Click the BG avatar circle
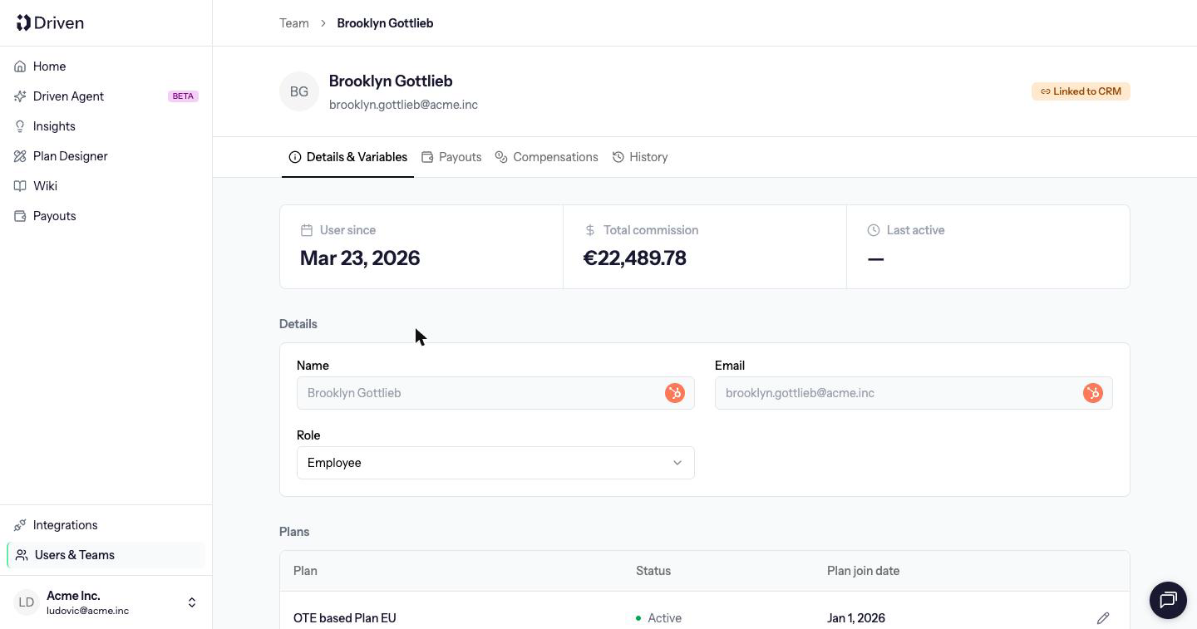The width and height of the screenshot is (1197, 629). coord(299,91)
